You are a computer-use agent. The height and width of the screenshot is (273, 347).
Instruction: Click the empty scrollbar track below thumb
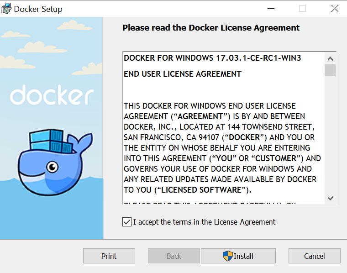330,134
